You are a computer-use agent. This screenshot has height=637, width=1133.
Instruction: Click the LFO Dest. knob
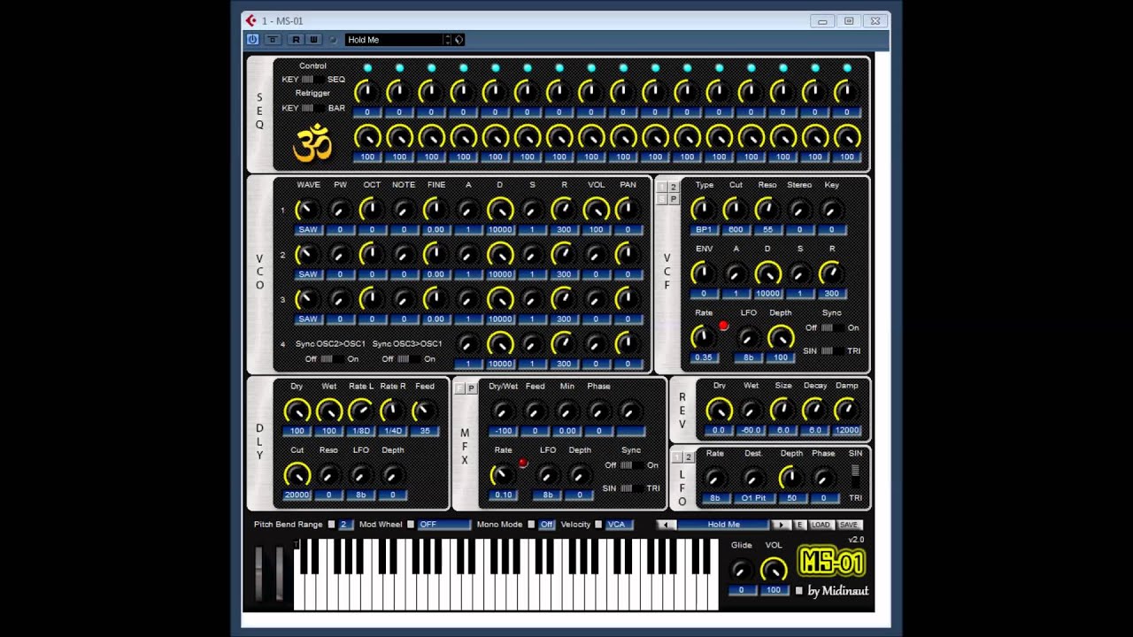752,478
